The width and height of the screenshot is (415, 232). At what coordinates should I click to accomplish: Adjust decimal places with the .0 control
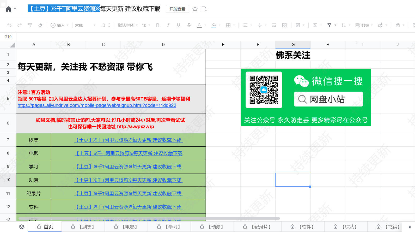click(106, 25)
